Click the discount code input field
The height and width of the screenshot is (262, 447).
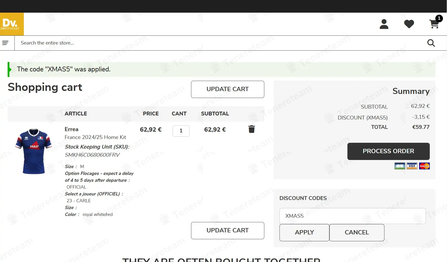[x=352, y=216]
